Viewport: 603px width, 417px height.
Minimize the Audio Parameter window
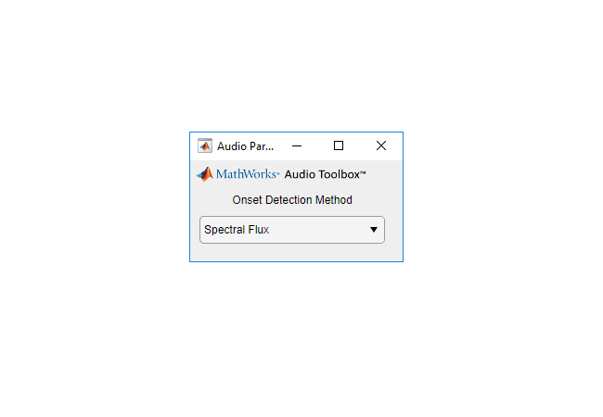pyautogui.click(x=297, y=145)
